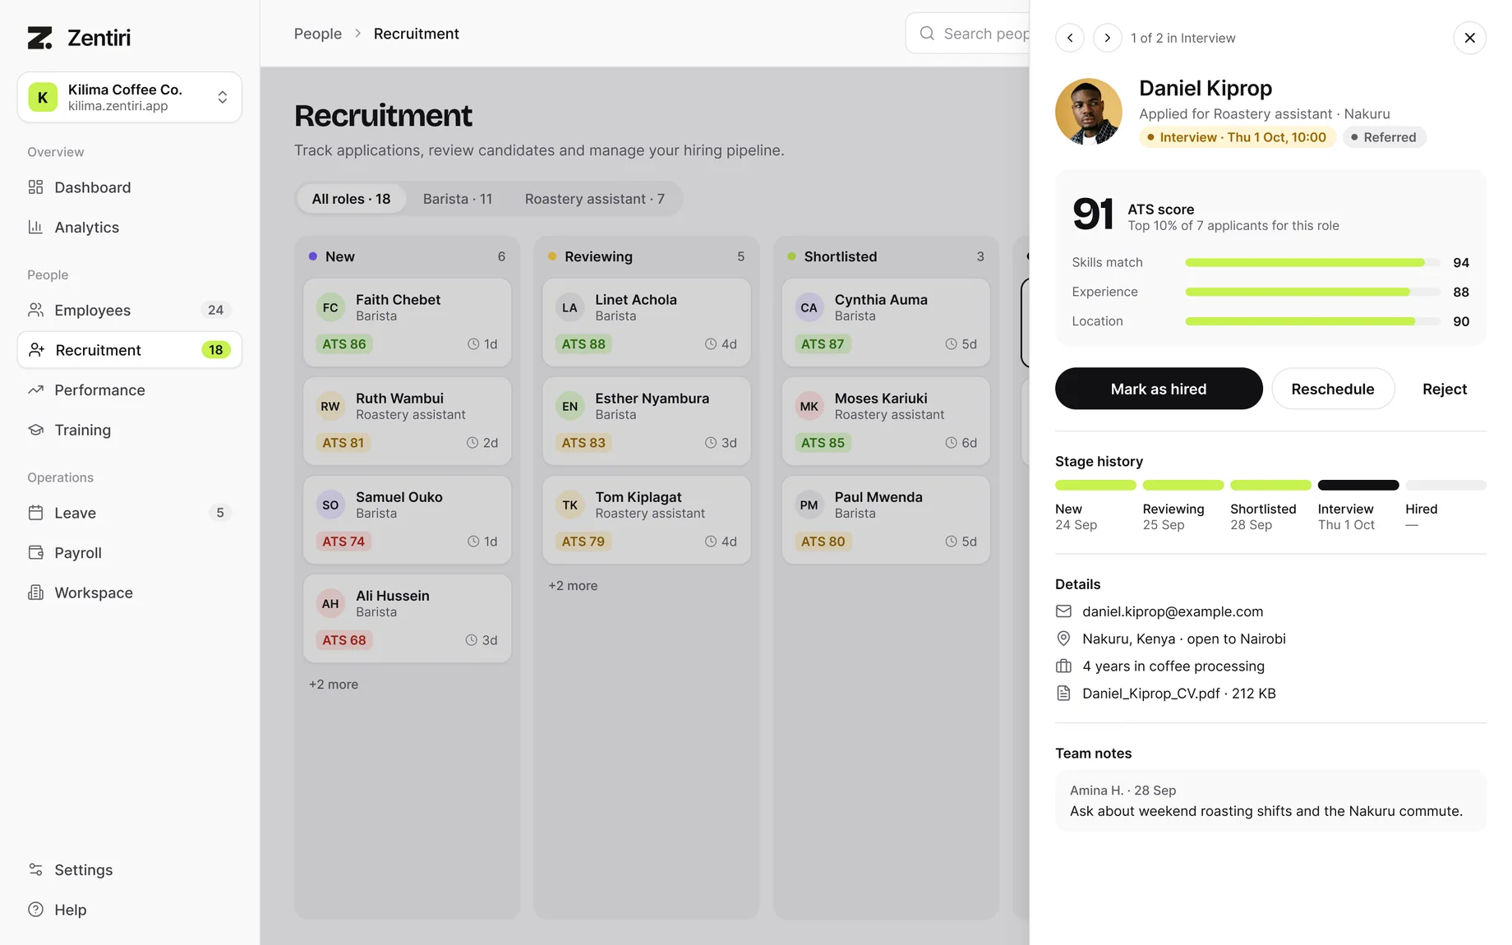This screenshot has width=1512, height=945.
Task: Open Samuel Ouko candidate card
Action: tap(408, 519)
